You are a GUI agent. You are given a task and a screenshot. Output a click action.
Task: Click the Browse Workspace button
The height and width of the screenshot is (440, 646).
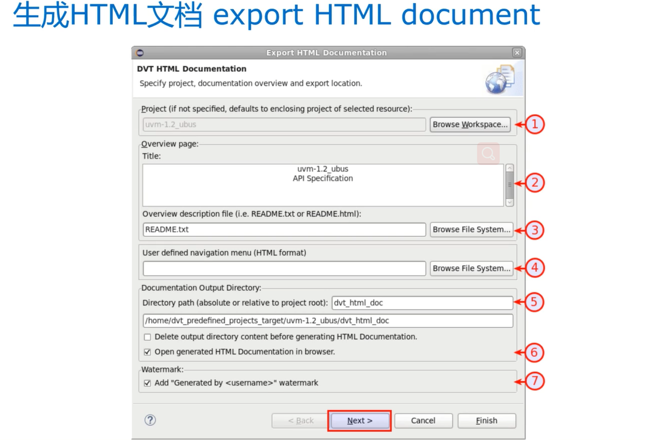470,124
